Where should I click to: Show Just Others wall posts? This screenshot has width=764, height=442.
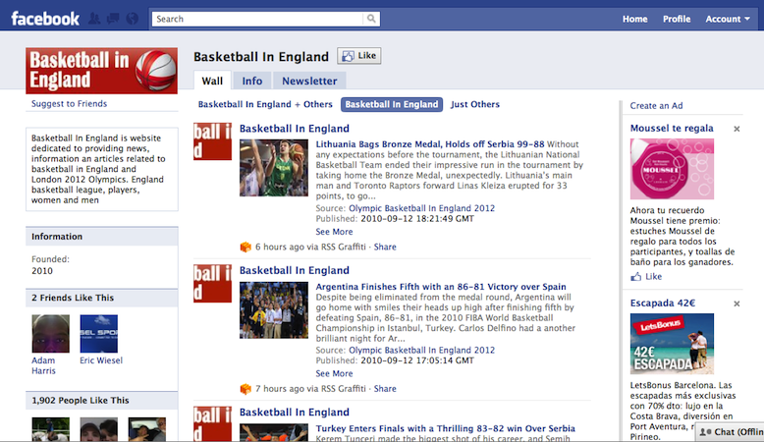tap(475, 104)
